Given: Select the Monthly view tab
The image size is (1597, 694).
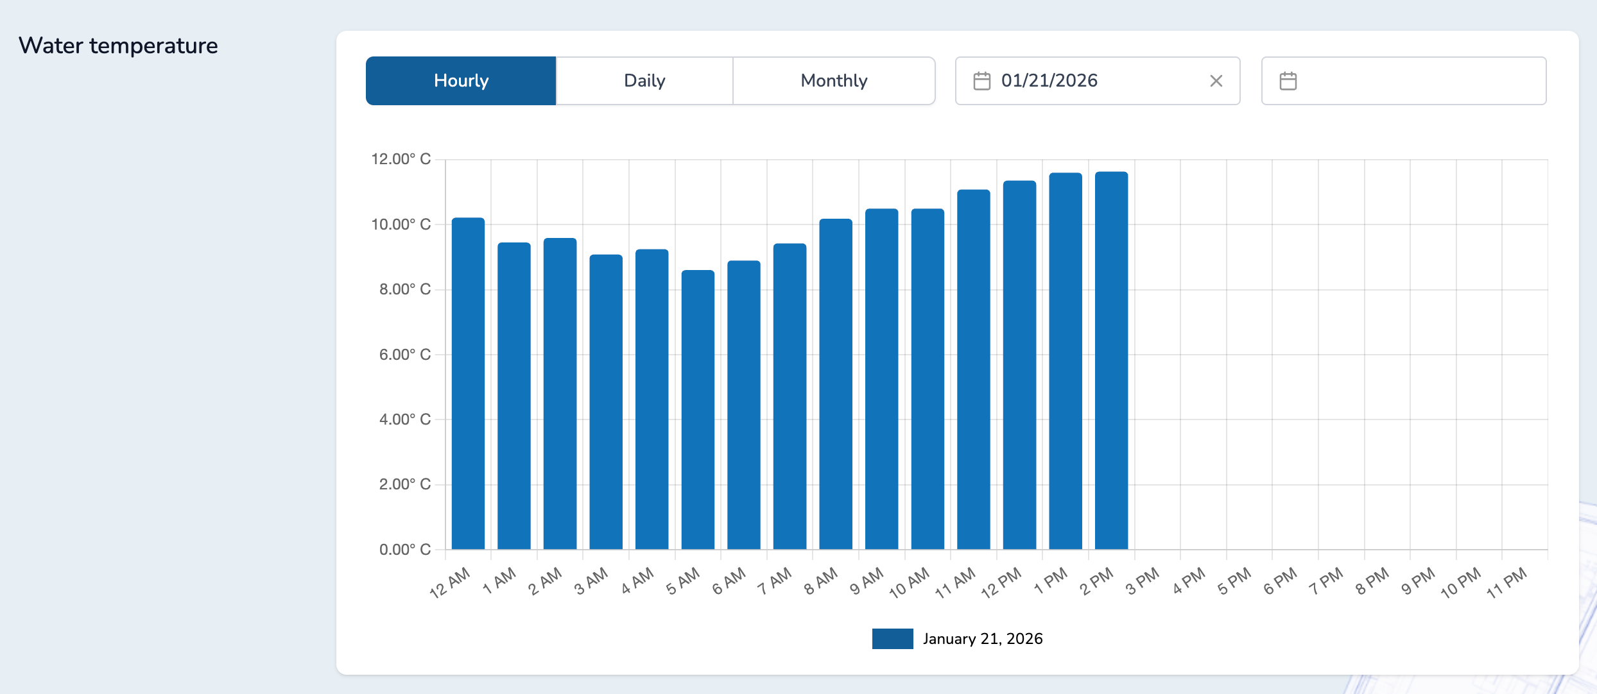Looking at the screenshot, I should click(833, 81).
